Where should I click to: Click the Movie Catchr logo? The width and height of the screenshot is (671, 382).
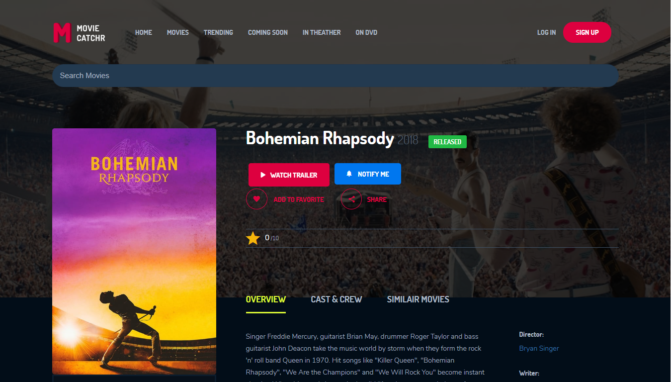(x=80, y=32)
